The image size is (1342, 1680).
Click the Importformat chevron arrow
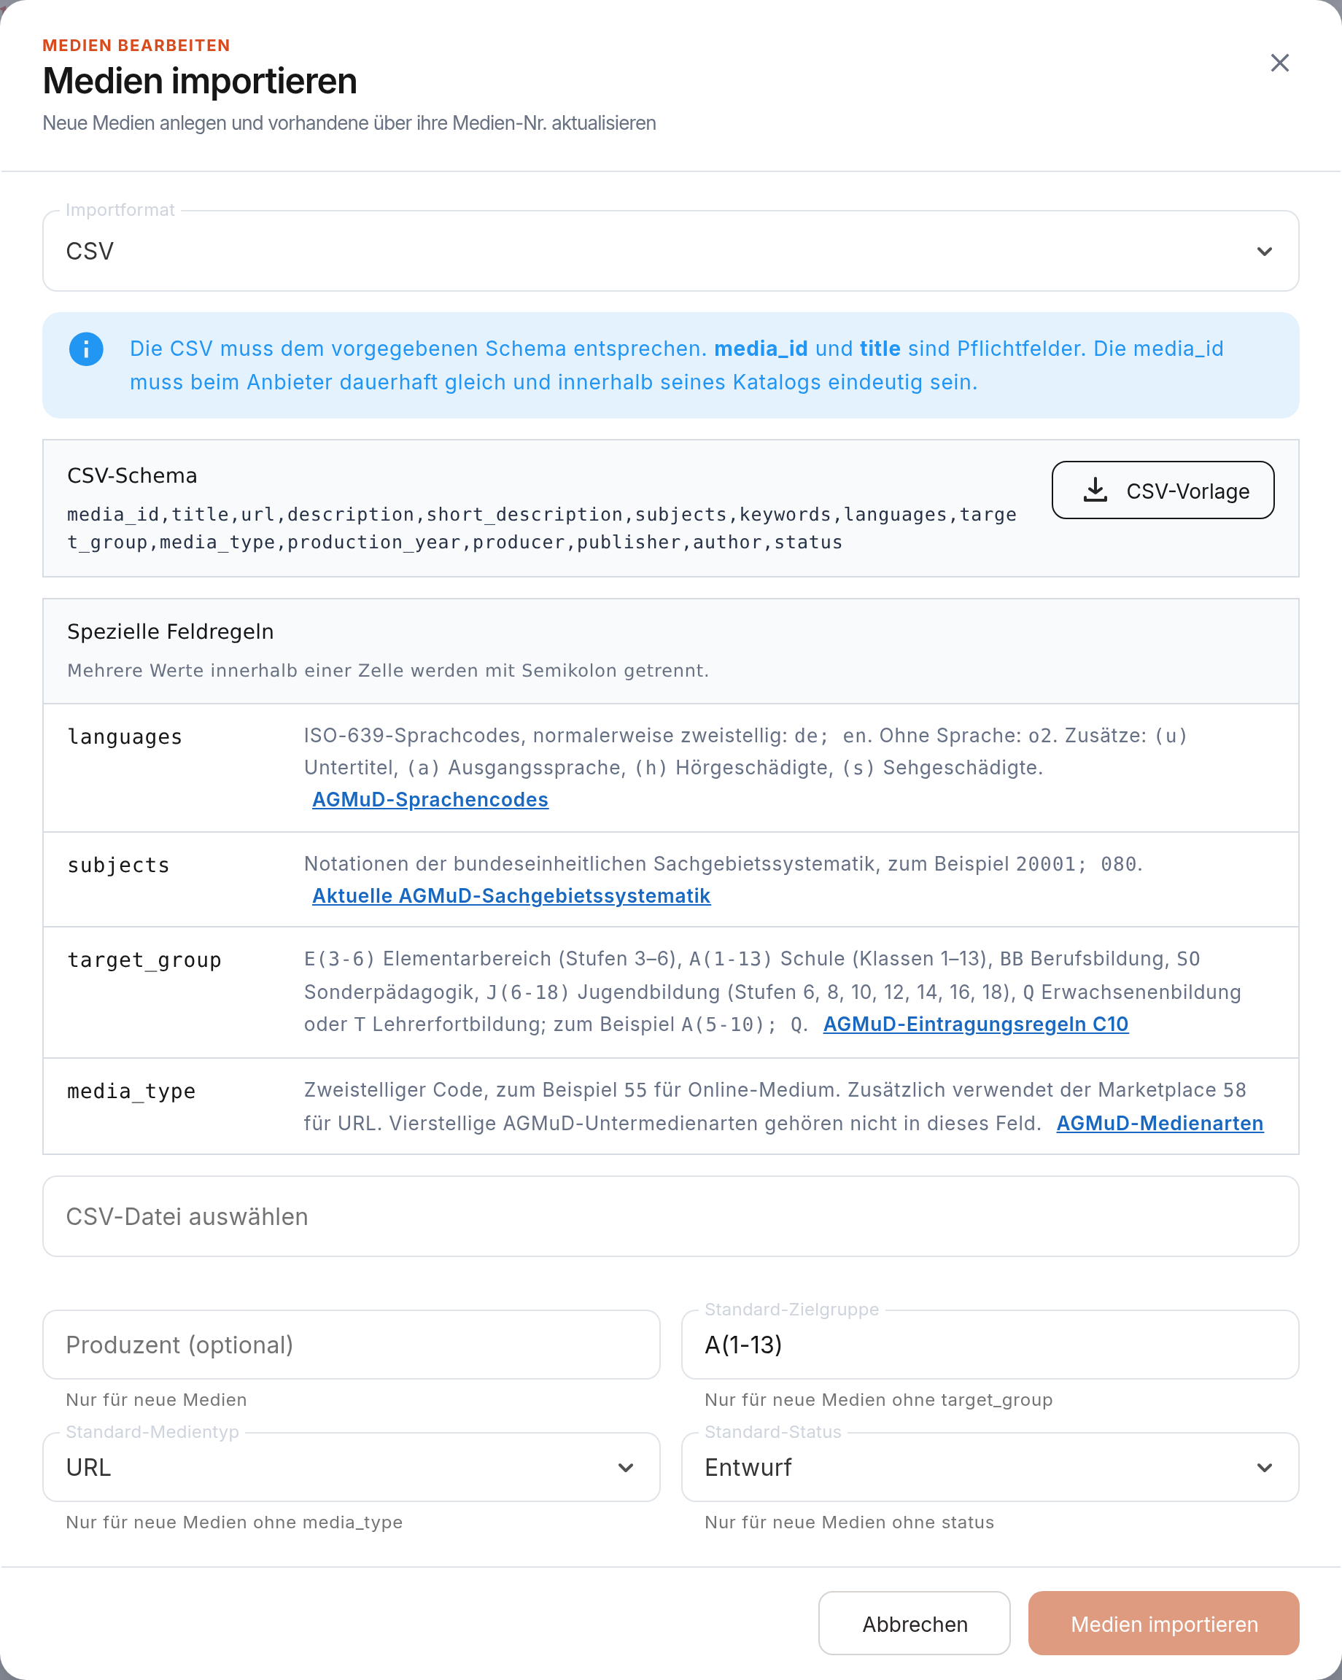tap(1264, 251)
